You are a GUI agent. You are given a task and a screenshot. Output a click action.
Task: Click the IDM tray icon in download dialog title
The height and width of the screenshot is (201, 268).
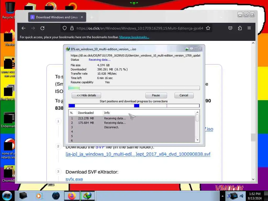pos(187,49)
